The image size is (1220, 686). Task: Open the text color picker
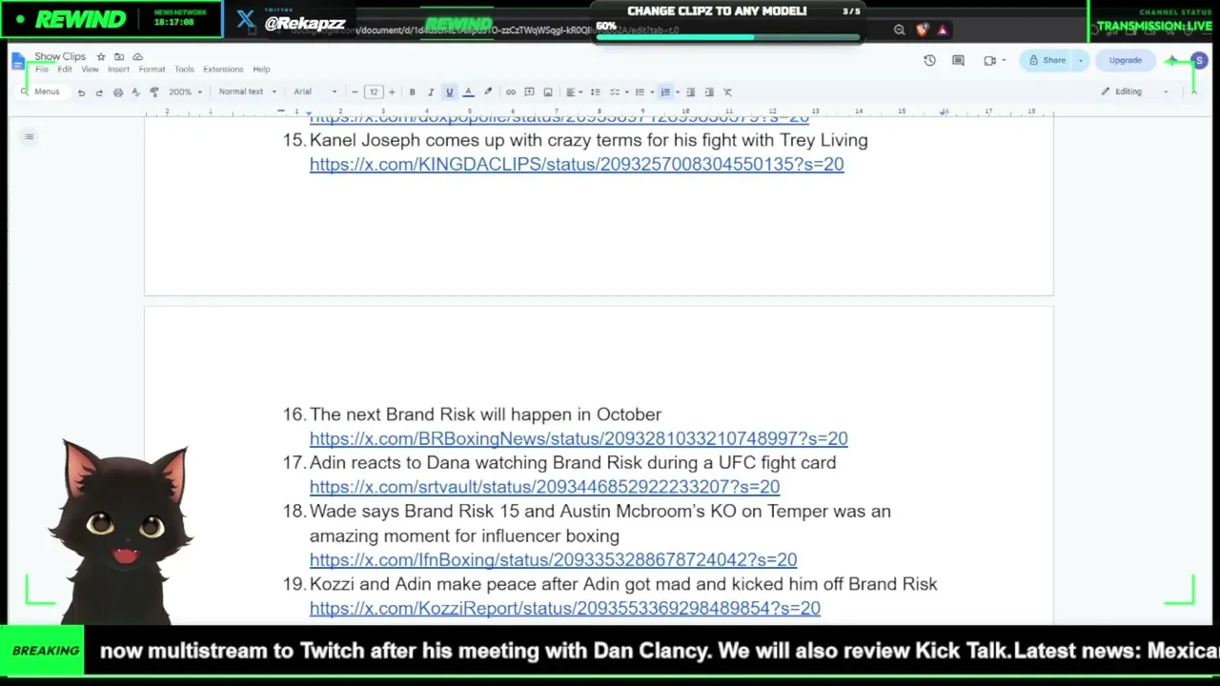pos(468,92)
